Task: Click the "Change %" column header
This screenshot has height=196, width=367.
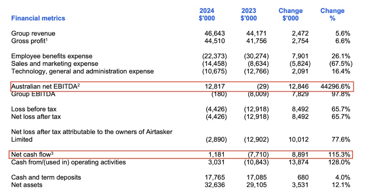Action: pos(332,14)
